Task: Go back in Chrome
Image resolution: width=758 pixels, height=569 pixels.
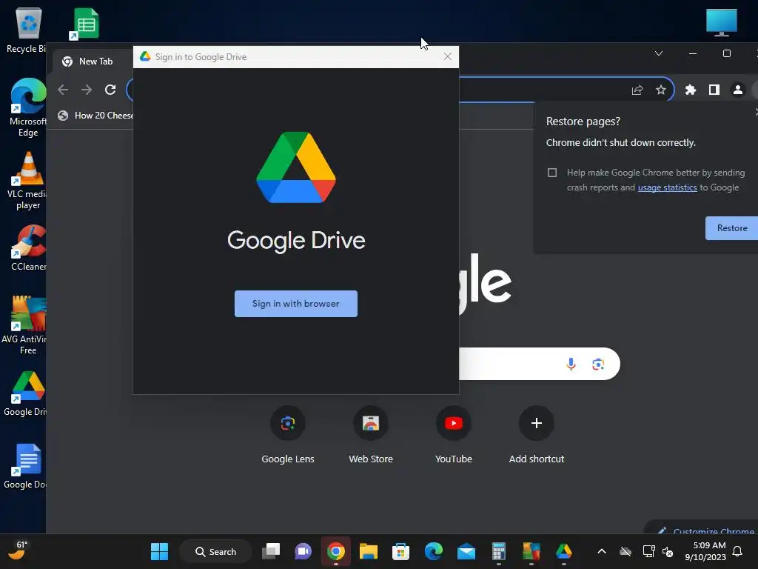Action: (x=63, y=90)
